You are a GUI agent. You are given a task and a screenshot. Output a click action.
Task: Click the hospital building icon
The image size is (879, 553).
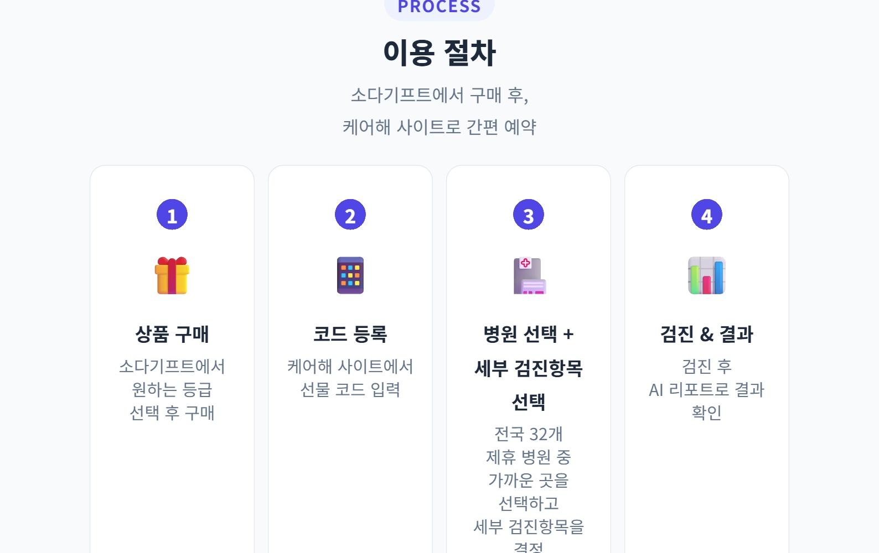(x=529, y=275)
